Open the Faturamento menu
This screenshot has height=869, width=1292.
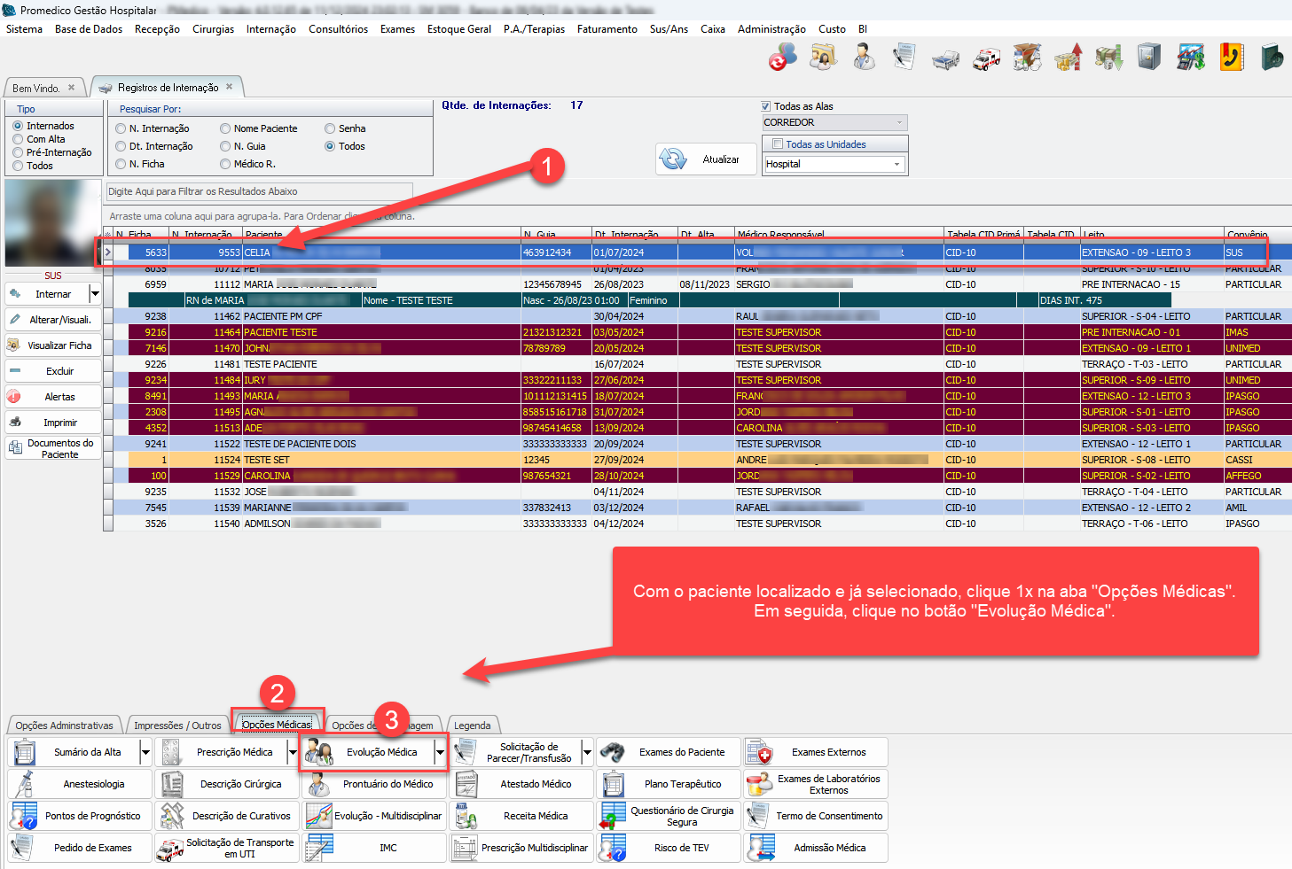point(607,29)
